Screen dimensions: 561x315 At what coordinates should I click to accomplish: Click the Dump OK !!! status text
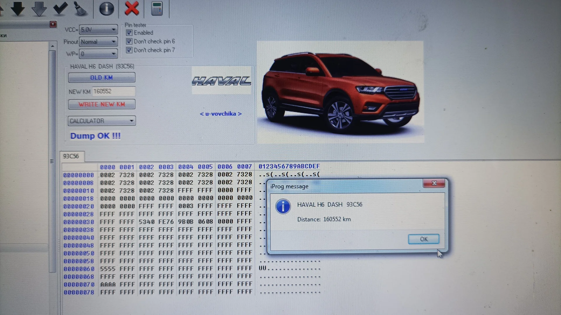tap(96, 136)
